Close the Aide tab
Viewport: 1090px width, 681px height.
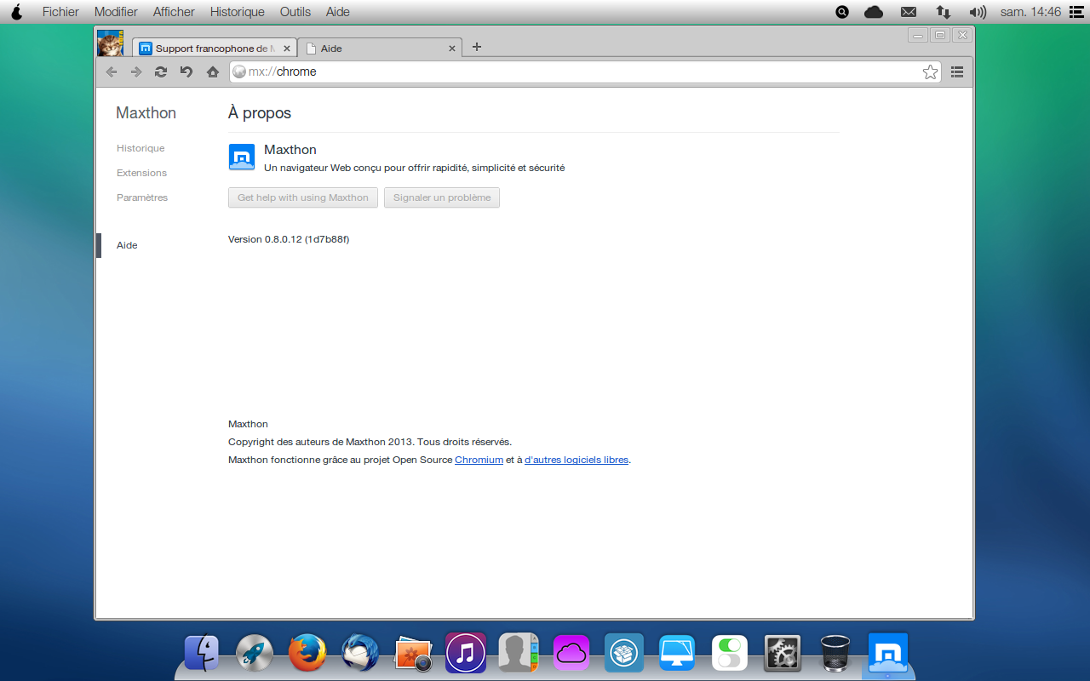click(452, 49)
